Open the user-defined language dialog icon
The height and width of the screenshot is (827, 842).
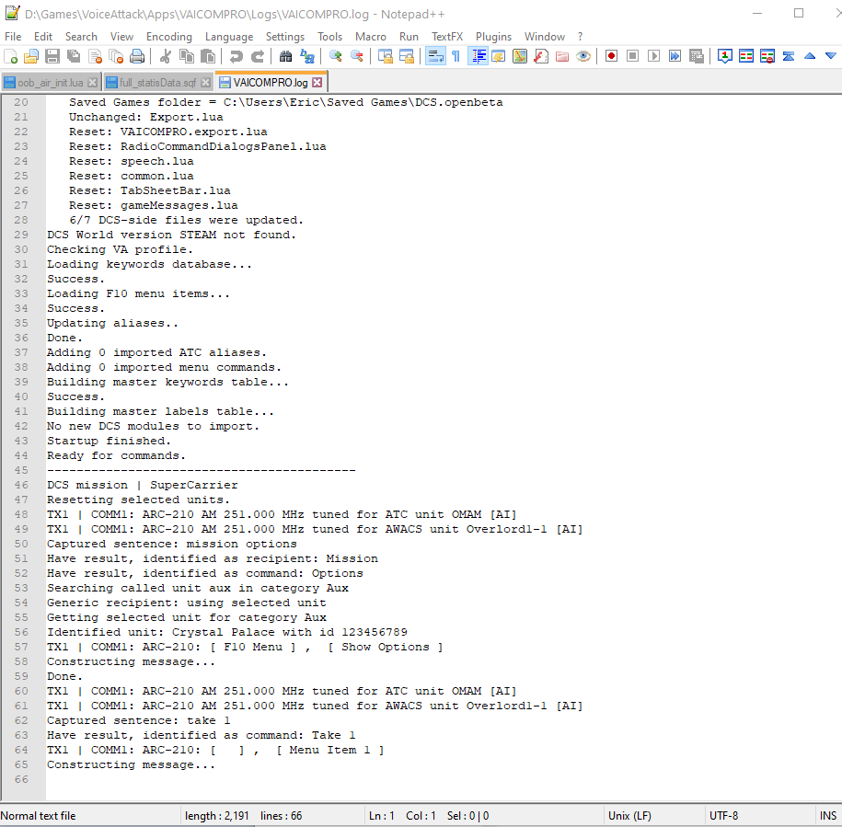coord(499,56)
